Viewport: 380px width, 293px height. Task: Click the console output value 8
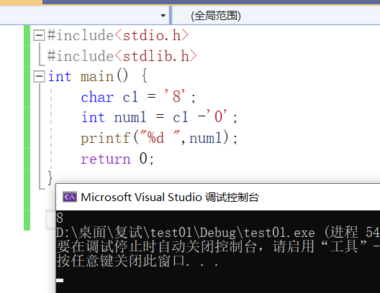[x=60, y=218]
